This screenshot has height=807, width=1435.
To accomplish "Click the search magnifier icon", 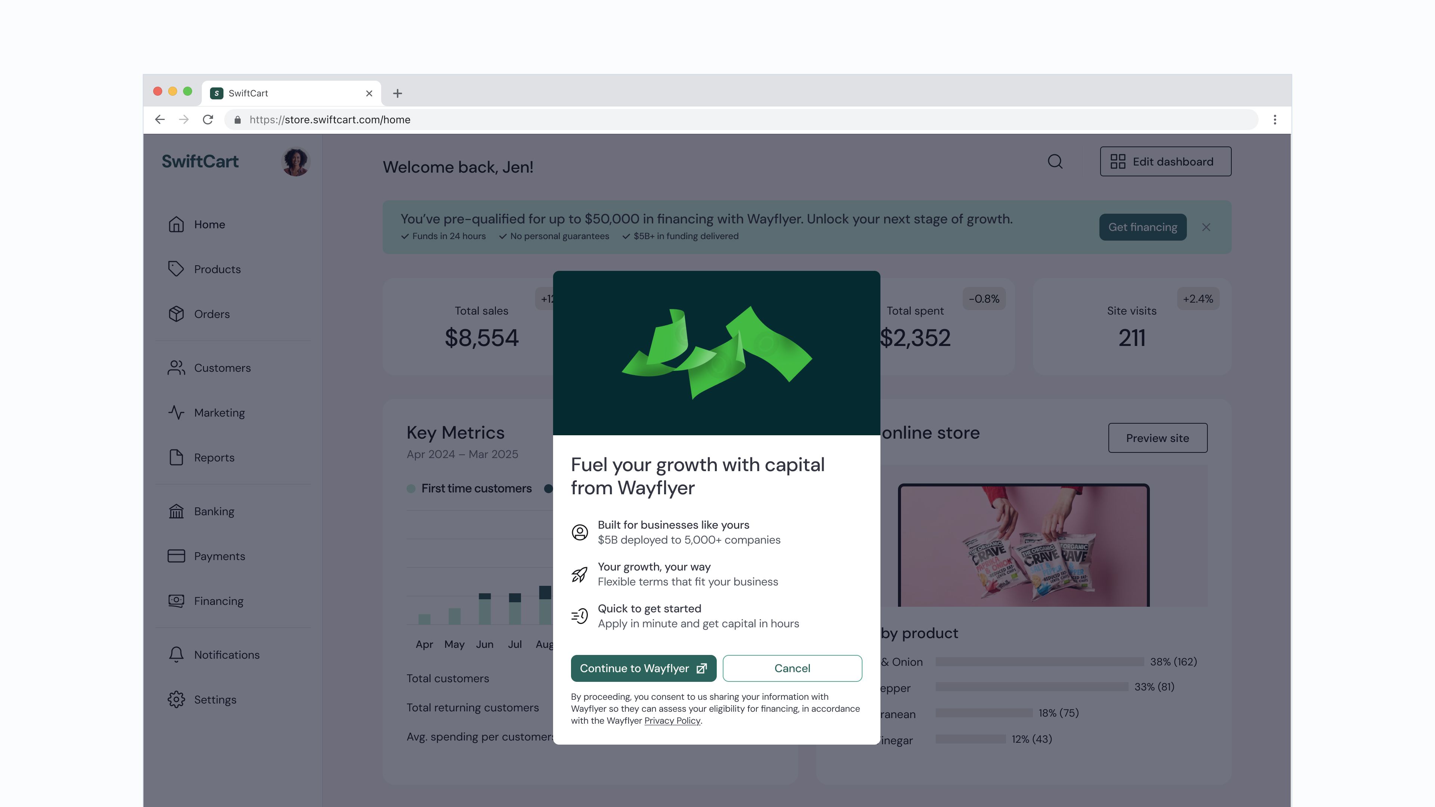I will [1055, 161].
